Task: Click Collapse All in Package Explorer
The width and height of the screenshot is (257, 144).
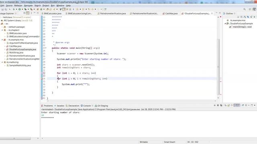Action: [x=24, y=13]
